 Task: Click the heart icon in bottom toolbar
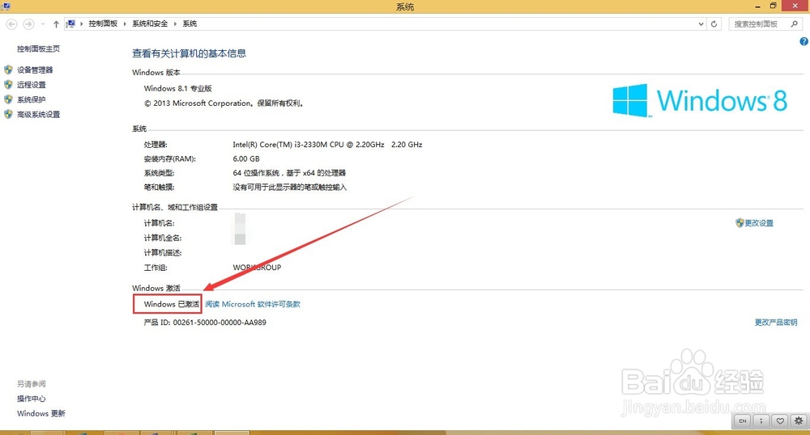coord(780,421)
